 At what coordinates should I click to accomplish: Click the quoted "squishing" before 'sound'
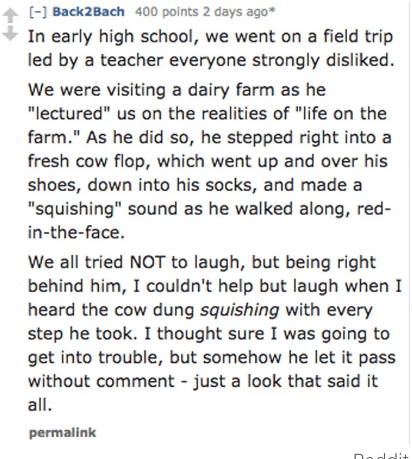pyautogui.click(x=74, y=210)
